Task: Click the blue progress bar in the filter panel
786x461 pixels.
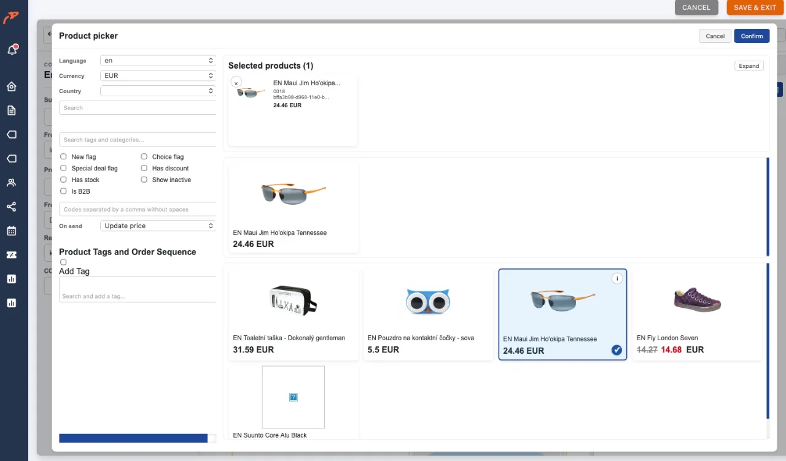Action: pos(133,438)
